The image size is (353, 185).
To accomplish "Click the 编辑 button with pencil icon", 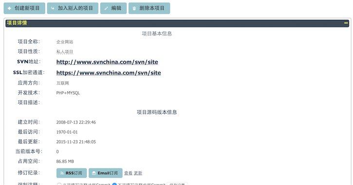I will pos(113,8).
